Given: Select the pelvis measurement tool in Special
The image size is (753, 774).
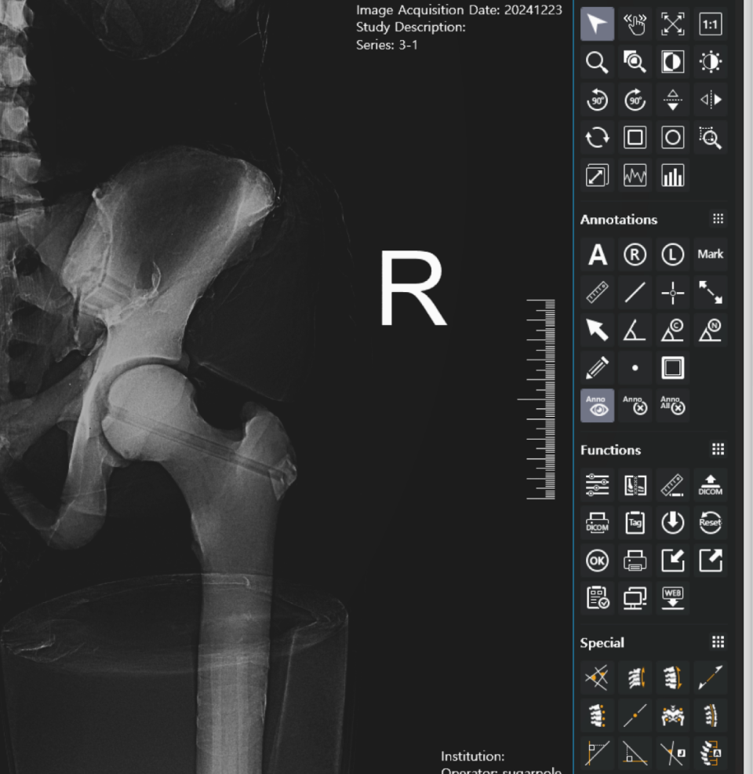Looking at the screenshot, I should [673, 715].
